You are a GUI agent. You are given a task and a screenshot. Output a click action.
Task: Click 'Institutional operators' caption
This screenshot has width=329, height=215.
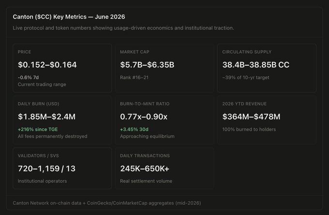pyautogui.click(x=43, y=181)
